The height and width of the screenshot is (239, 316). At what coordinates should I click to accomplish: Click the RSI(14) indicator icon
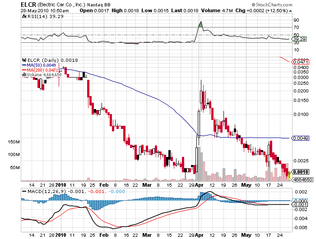coord(24,16)
